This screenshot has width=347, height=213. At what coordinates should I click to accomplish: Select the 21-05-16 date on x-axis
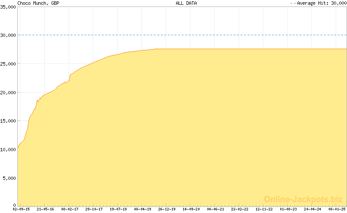(45, 209)
